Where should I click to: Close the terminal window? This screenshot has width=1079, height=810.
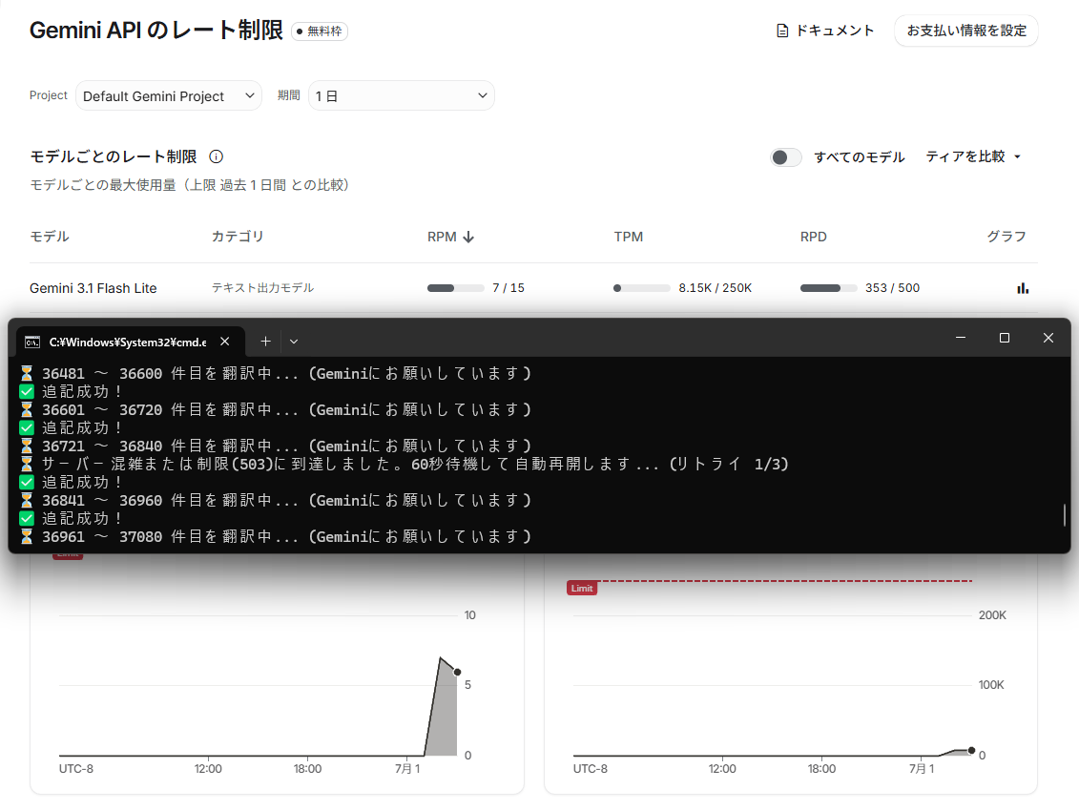(x=1048, y=338)
